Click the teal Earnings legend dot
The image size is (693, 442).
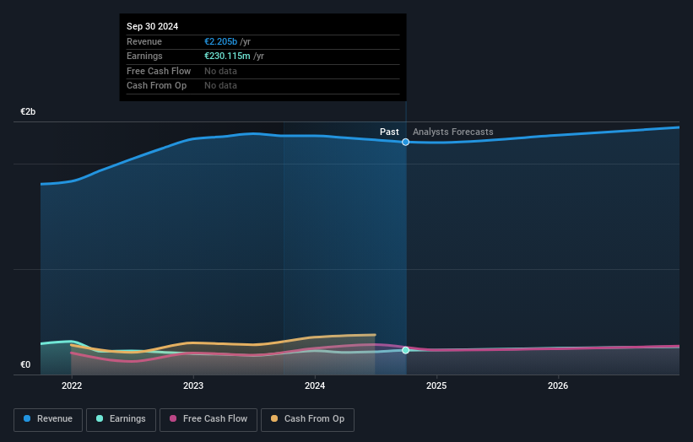(100, 418)
